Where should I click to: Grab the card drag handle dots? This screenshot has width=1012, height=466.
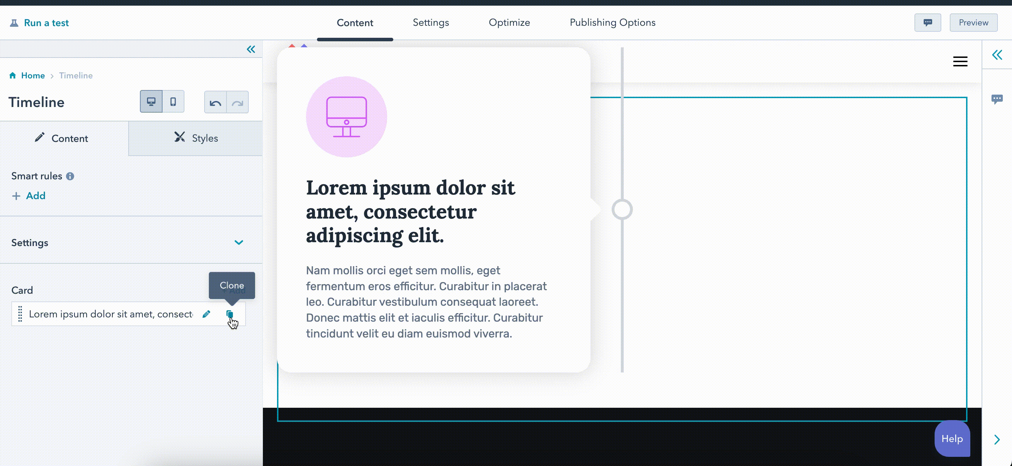tap(20, 314)
